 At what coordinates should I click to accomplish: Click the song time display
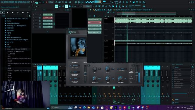coord(79,2)
